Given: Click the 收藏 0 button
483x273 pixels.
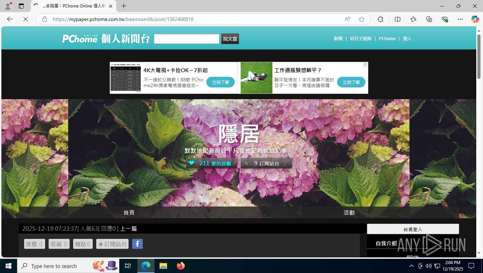Looking at the screenshot, I should click(x=59, y=244).
